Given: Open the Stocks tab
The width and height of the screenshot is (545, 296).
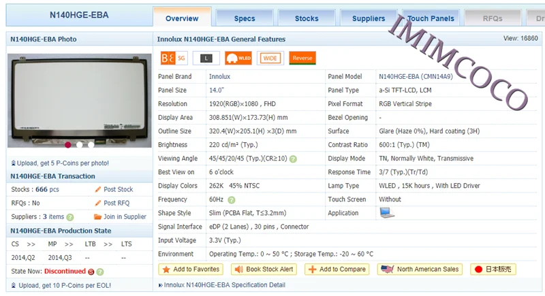Looking at the screenshot, I should click(307, 18).
